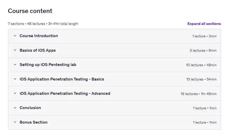Expand all sections of the course
Image resolution: width=233 pixels, height=134 pixels.
tap(204, 24)
